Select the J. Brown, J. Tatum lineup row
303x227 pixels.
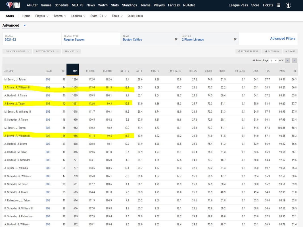pyautogui.click(x=150, y=104)
